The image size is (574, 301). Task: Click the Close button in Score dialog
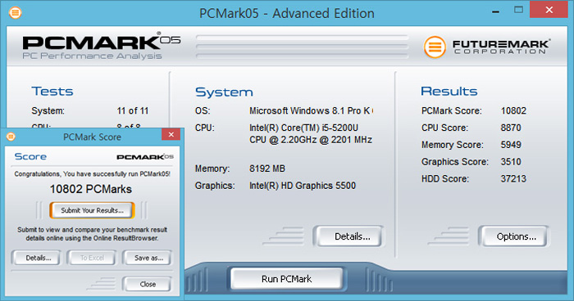148,284
